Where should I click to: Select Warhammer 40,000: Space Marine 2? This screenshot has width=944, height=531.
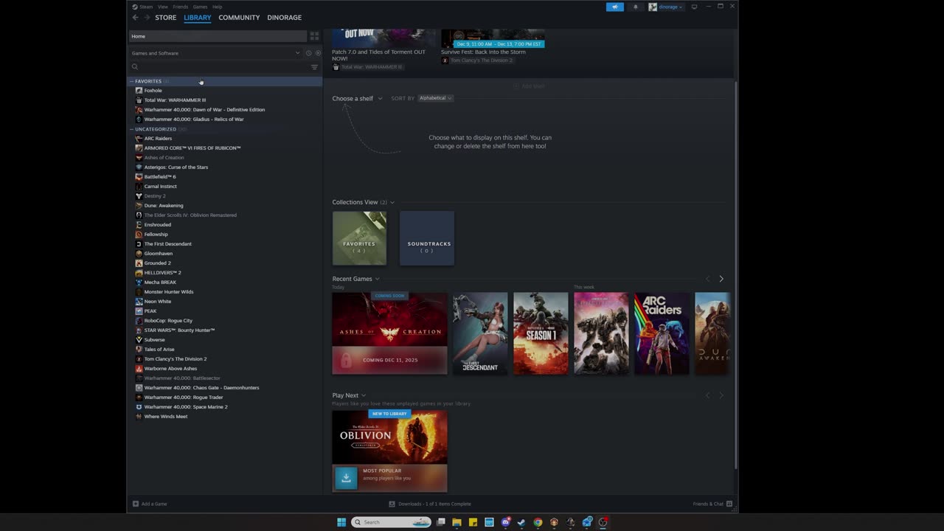click(186, 406)
